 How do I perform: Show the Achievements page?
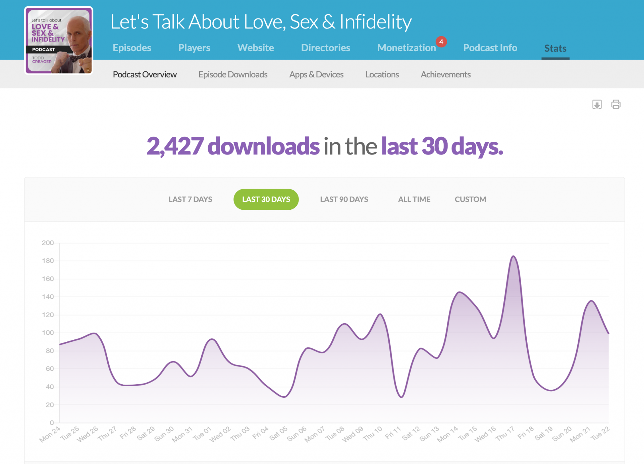[x=445, y=74]
